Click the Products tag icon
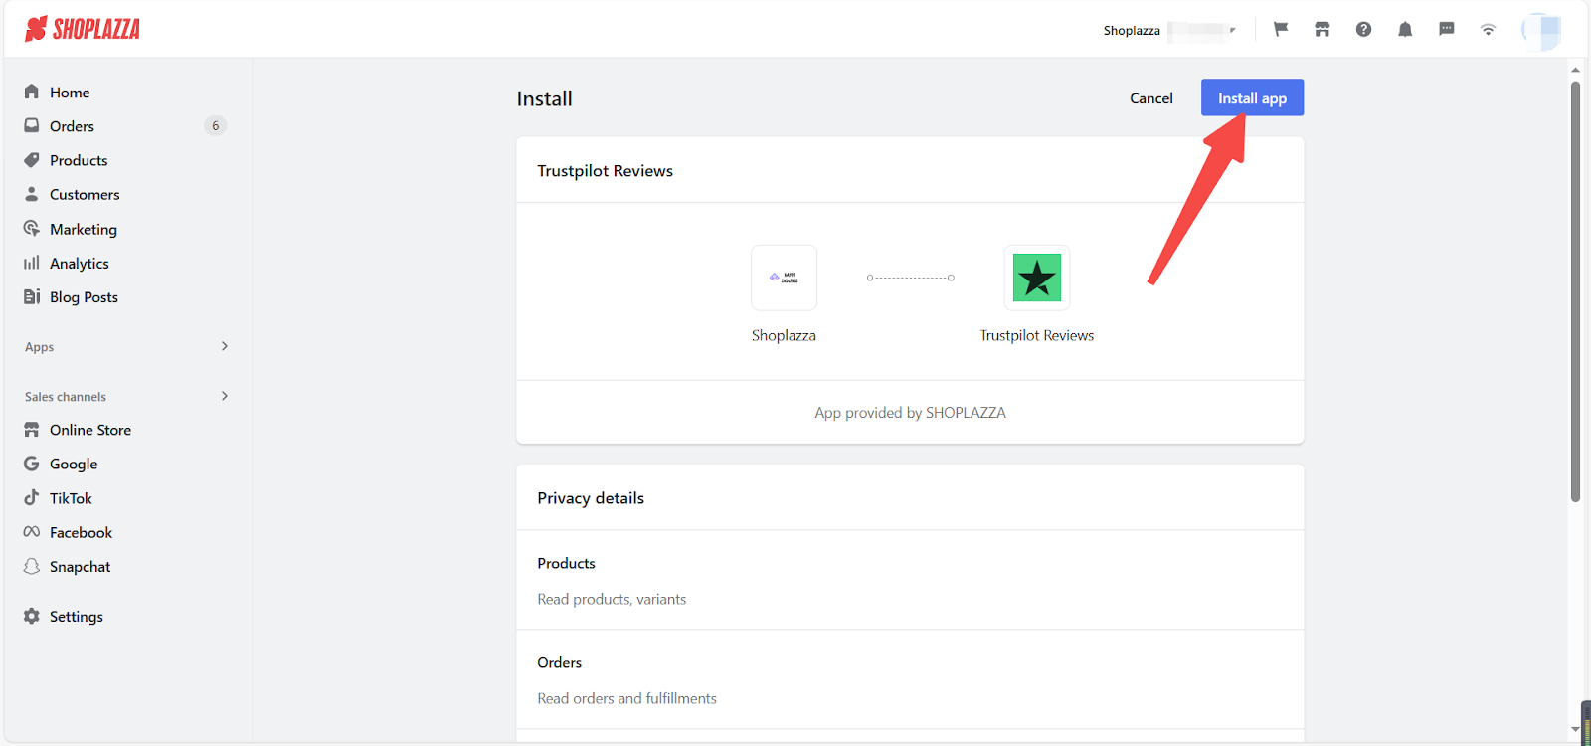 [x=32, y=160]
